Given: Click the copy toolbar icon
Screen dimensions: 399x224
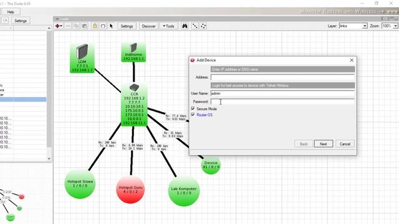Looking at the screenshot, I should tap(76, 26).
